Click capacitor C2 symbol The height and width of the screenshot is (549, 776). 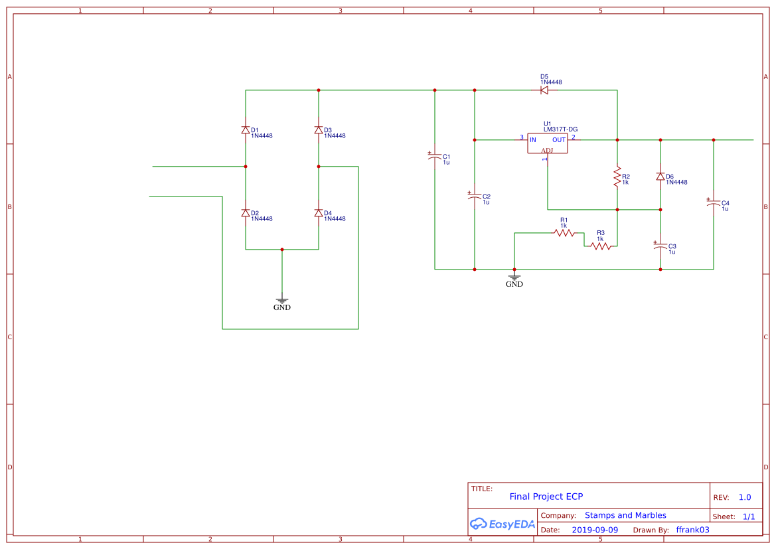click(474, 195)
